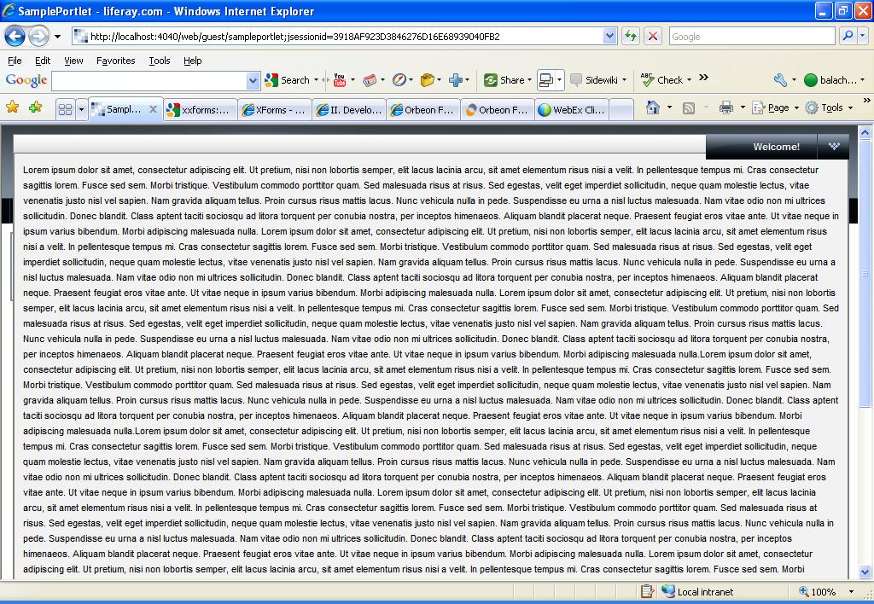The image size is (874, 604).
Task: Click the browser Back arrow button
Action: click(x=15, y=36)
